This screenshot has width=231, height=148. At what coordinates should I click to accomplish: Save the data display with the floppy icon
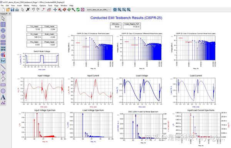pyautogui.click(x=12, y=10)
